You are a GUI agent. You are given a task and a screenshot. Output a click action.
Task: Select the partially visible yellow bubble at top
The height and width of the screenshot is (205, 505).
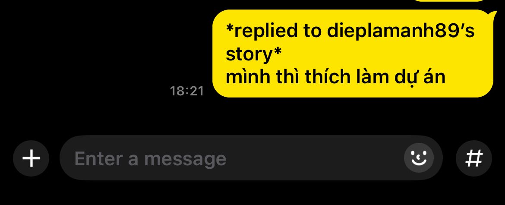[448, 0]
